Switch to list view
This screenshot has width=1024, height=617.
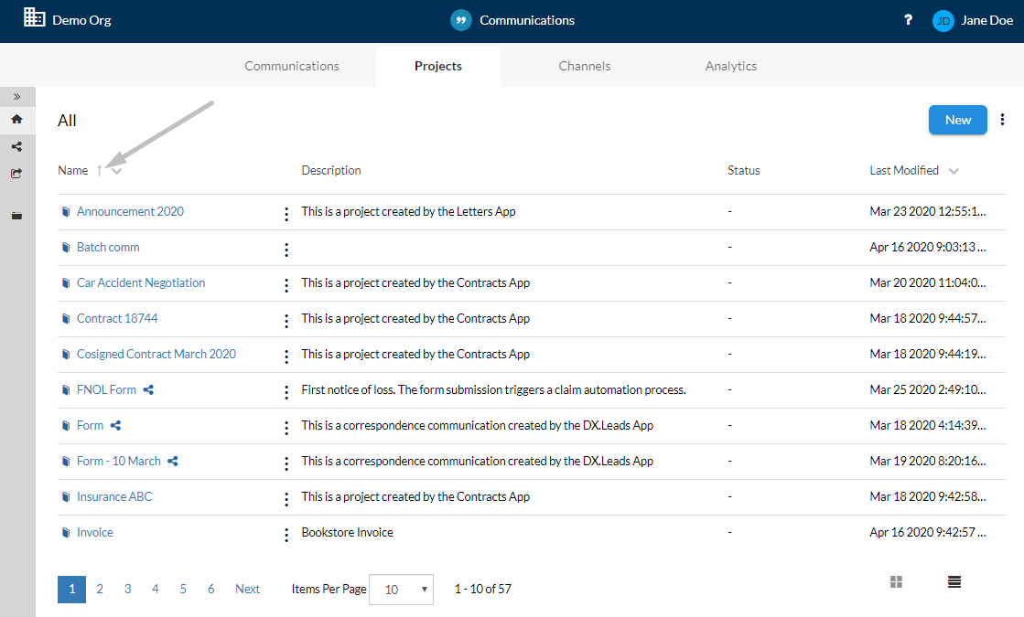tap(954, 581)
